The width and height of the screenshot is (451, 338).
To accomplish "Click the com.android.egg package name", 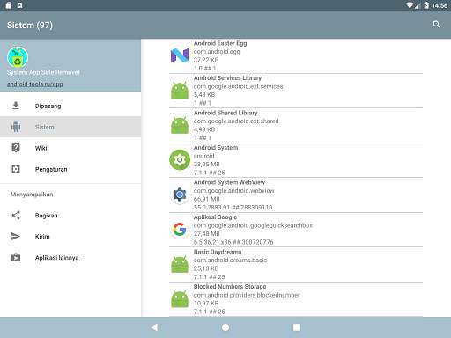I will [217, 52].
